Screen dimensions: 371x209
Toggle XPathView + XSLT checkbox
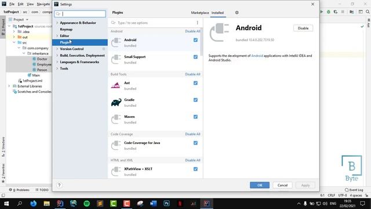pyautogui.click(x=195, y=169)
